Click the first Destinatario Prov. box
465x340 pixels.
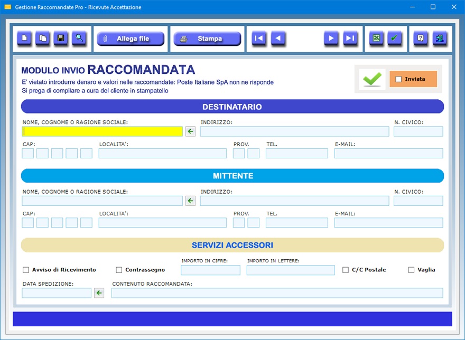pos(239,153)
